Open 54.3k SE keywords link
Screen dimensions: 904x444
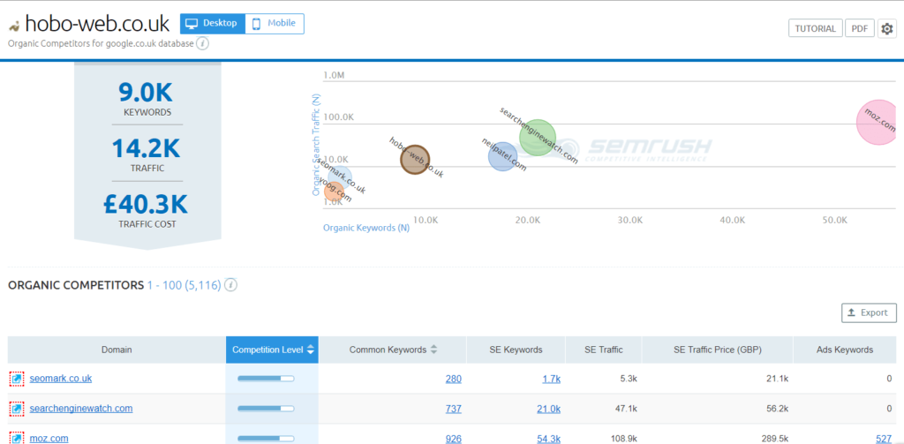coord(549,439)
